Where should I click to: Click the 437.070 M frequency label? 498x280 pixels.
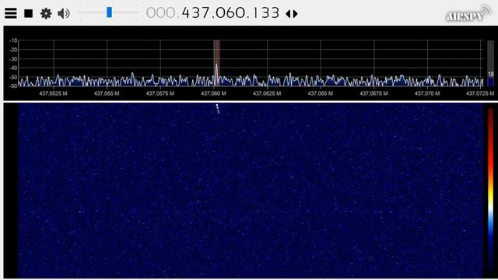[x=427, y=93]
